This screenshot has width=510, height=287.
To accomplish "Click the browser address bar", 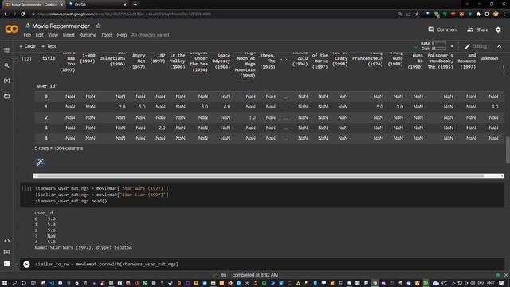I will pyautogui.click(x=214, y=14).
